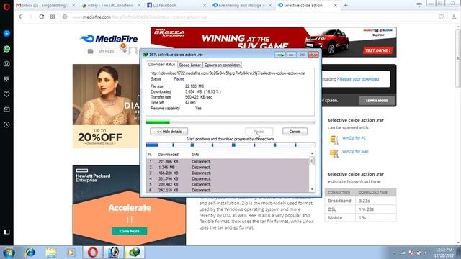Open File Explorer from taskbar
461x259 pixels.
coord(51,253)
